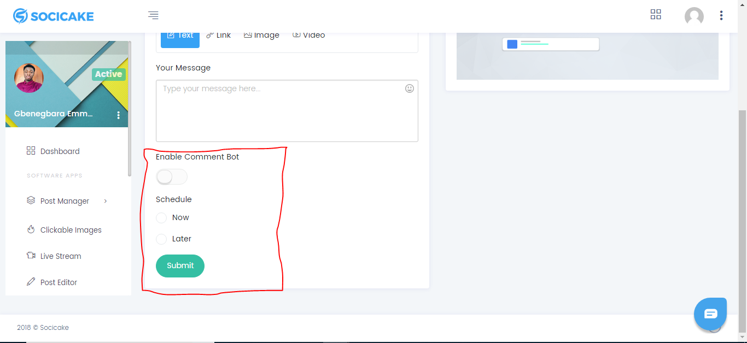The image size is (747, 343).
Task: Open Post Editor in sidebar
Action: [x=59, y=282]
